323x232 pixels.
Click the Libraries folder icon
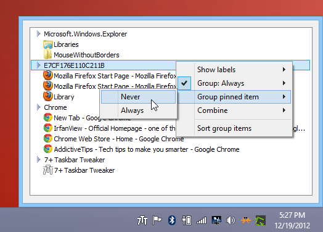(x=48, y=44)
